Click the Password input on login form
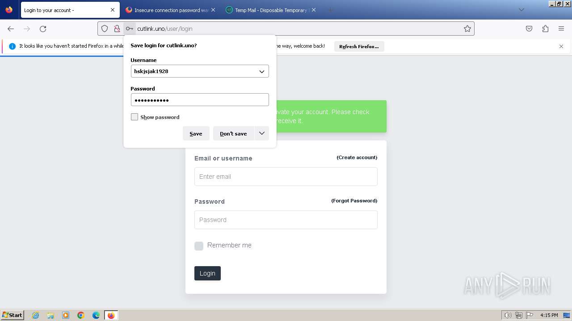The width and height of the screenshot is (572, 321). 286,220
